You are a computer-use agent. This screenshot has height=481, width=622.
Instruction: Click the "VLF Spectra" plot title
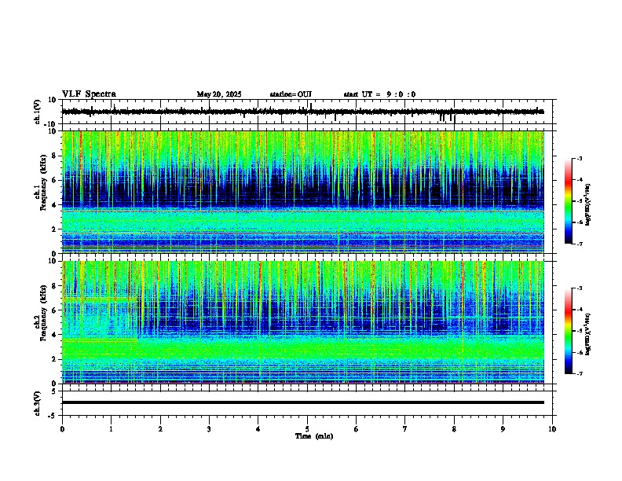coord(89,94)
